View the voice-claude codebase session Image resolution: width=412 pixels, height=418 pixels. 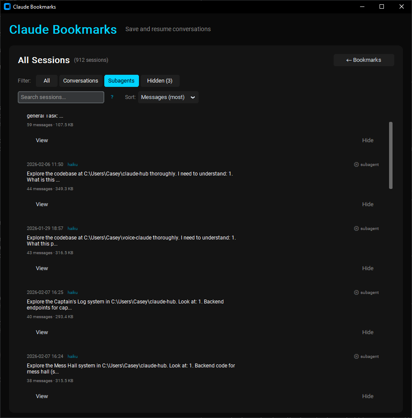click(42, 268)
